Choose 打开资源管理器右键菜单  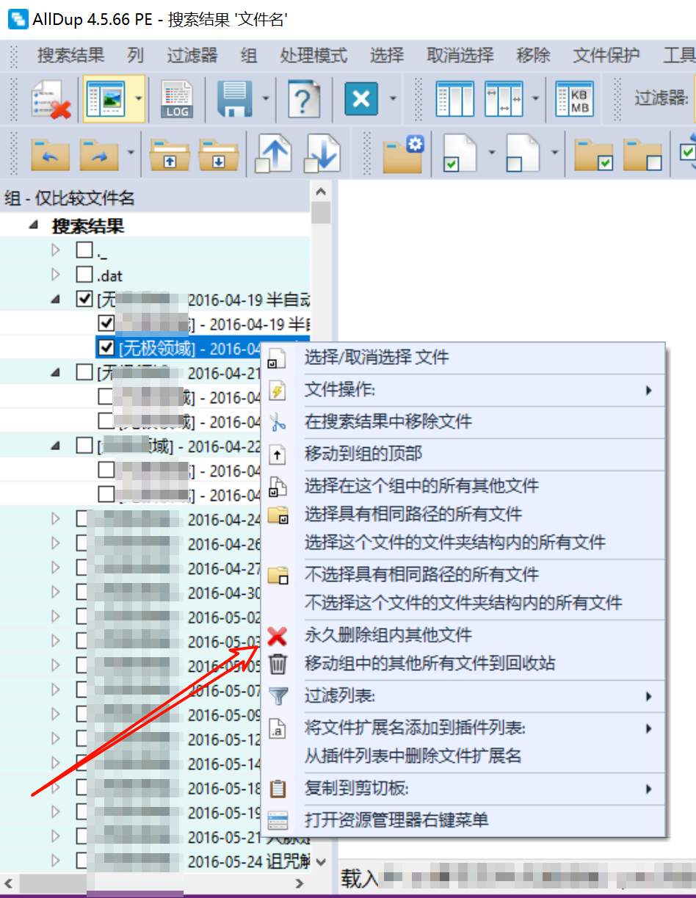[x=464, y=820]
